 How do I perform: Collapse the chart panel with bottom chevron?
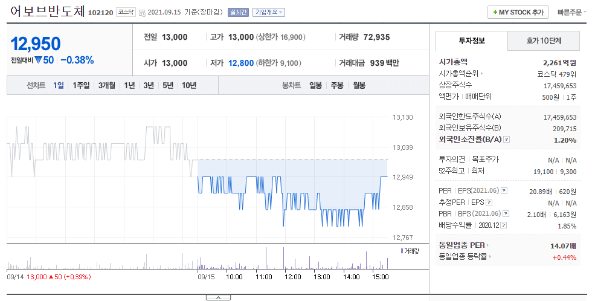pos(218,297)
